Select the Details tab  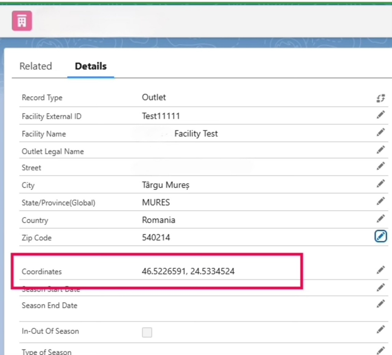coord(91,66)
